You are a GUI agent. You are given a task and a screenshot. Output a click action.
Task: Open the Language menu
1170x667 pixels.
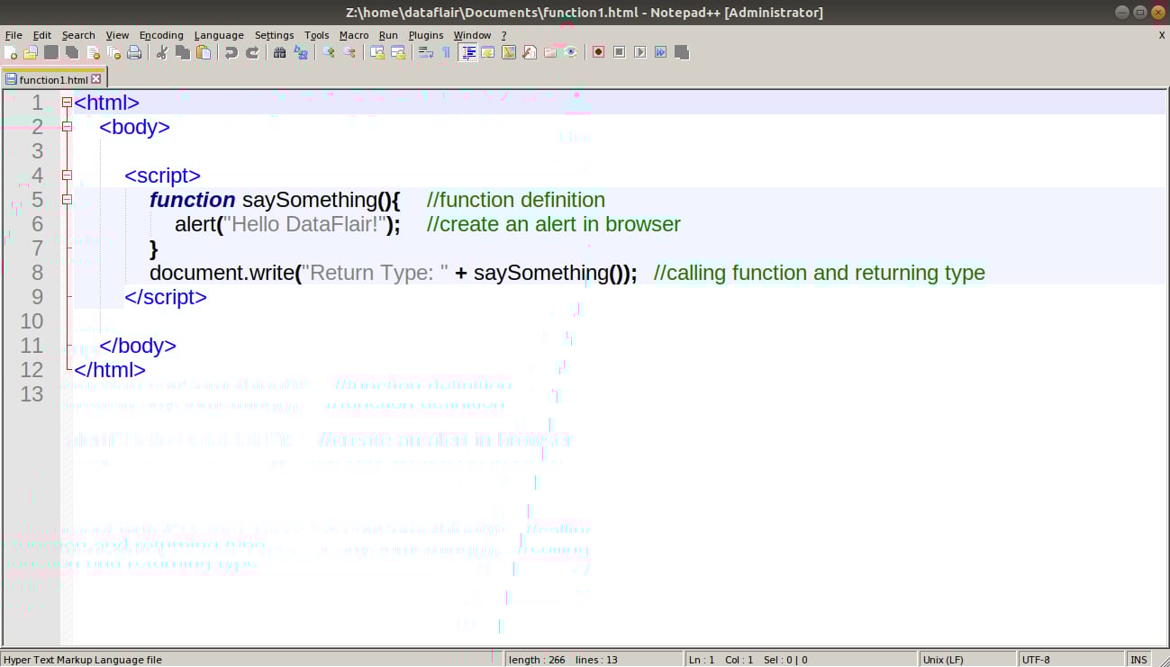(219, 35)
